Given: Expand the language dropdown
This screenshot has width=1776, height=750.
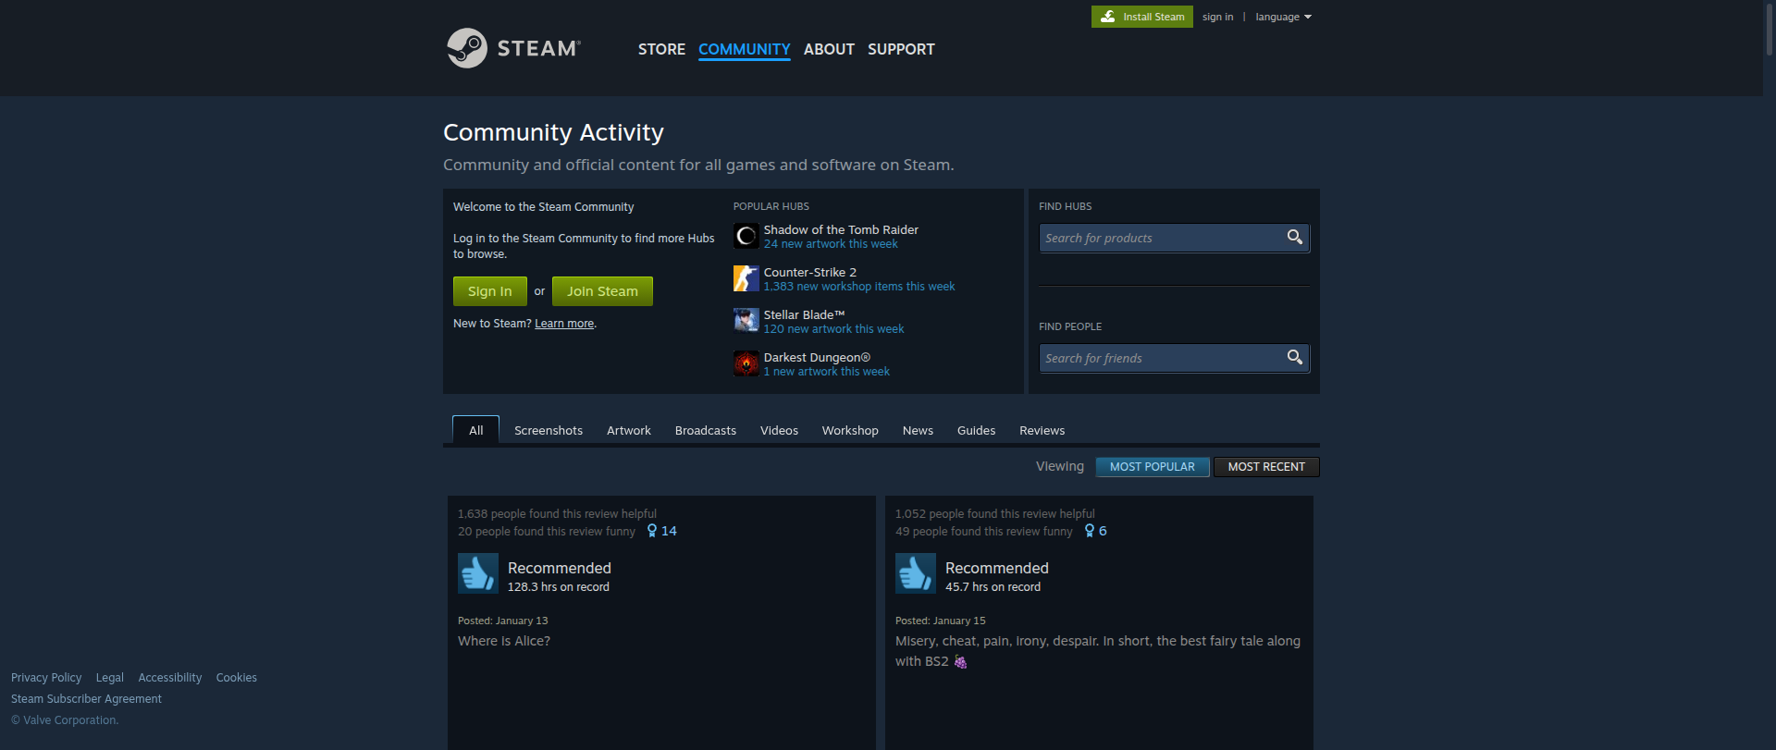Looking at the screenshot, I should tap(1283, 17).
